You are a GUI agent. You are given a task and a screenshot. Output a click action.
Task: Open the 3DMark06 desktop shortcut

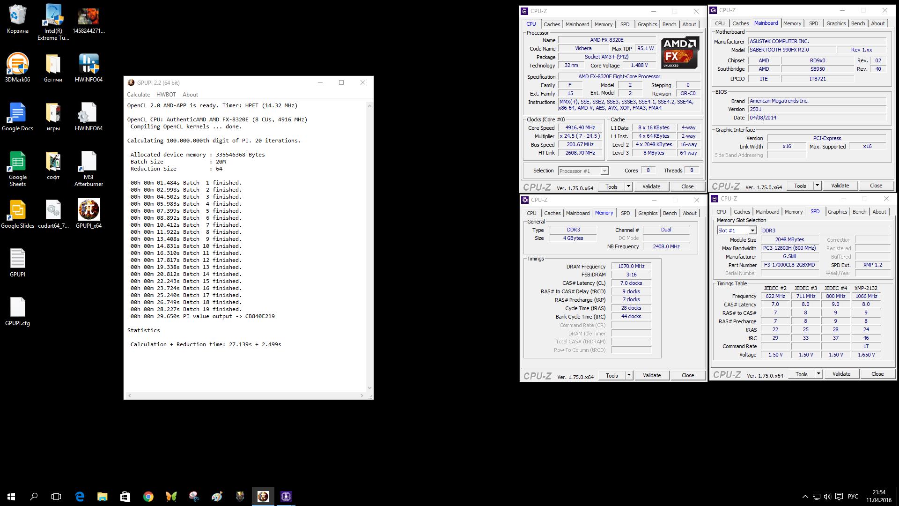(17, 64)
